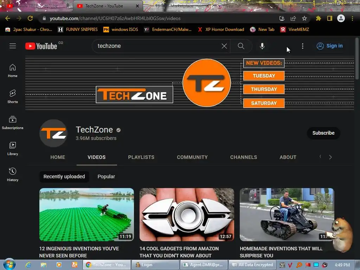Open XP Horror Download bookmark
Screen dimensions: 360x270
(221, 30)
